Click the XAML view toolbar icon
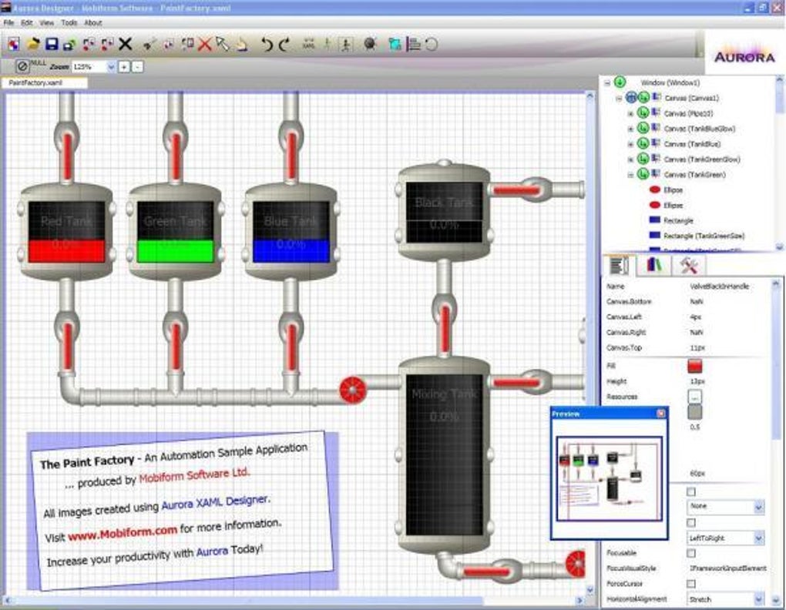The width and height of the screenshot is (786, 610). click(x=309, y=44)
